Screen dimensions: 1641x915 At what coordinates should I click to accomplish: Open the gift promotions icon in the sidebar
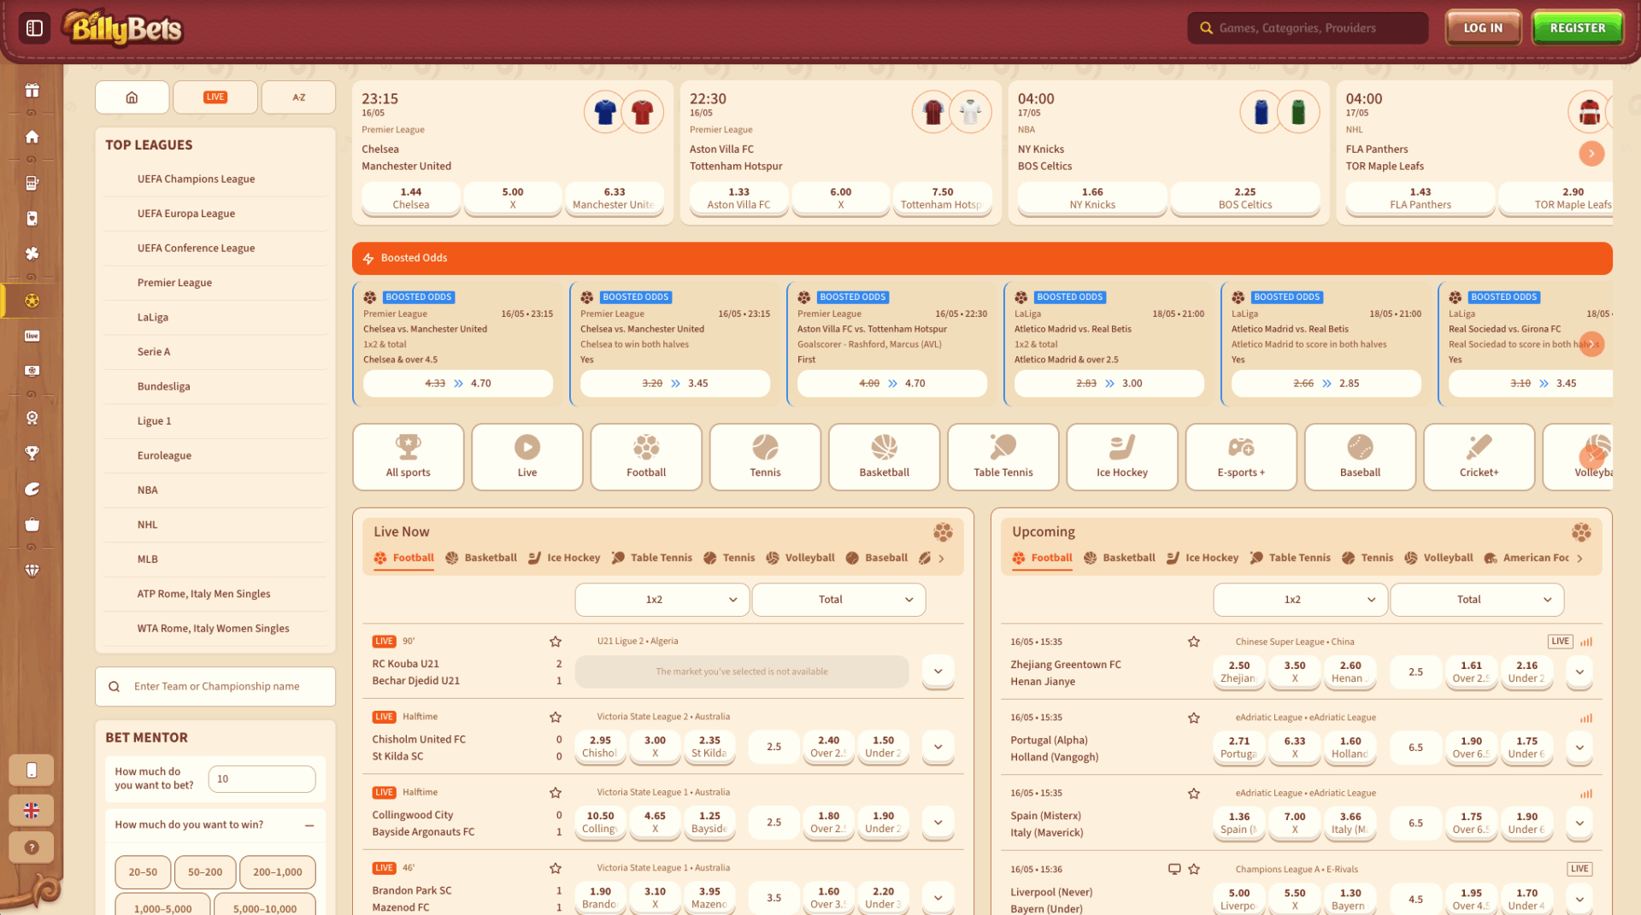coord(32,91)
